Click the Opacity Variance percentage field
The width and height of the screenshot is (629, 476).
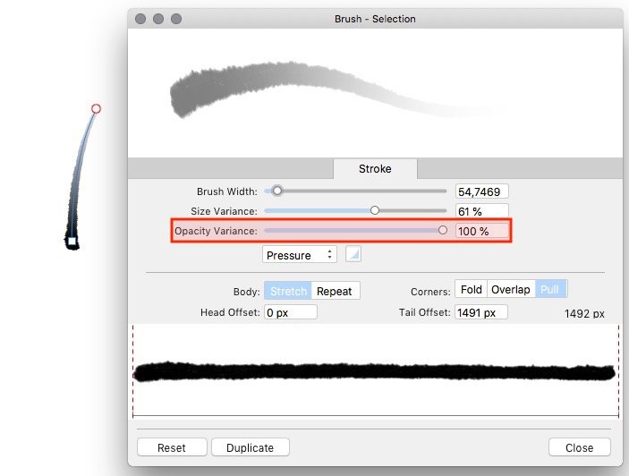[481, 231]
